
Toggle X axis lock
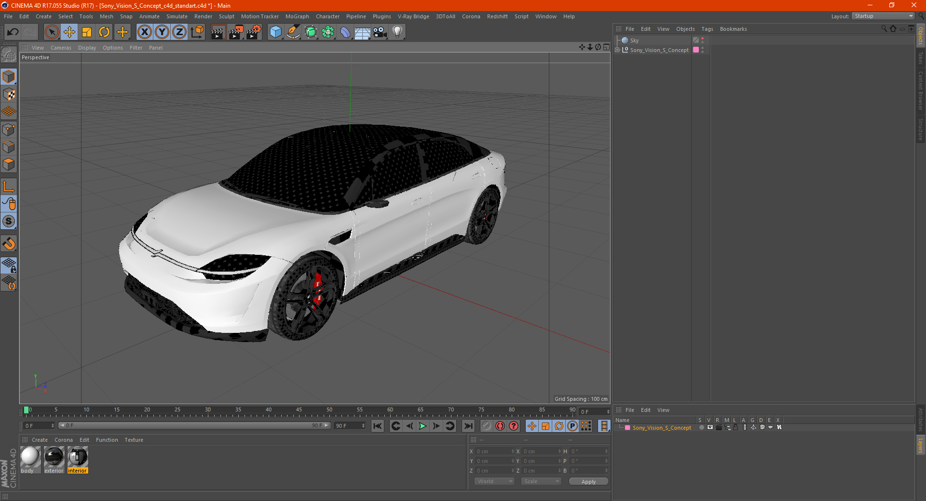[144, 32]
